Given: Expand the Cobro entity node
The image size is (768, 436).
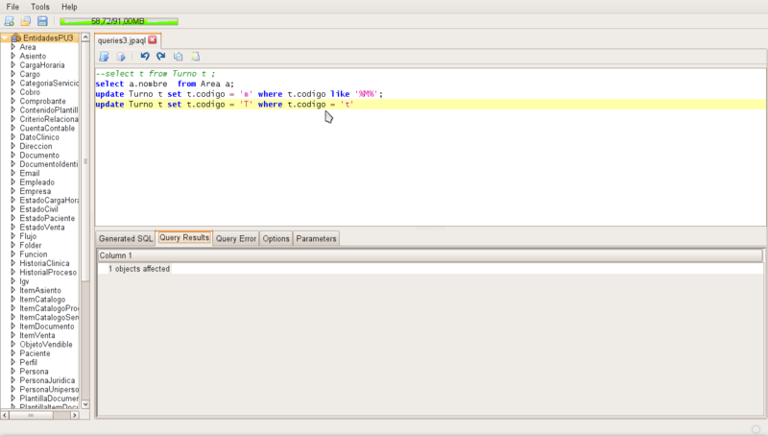Looking at the screenshot, I should [x=13, y=92].
